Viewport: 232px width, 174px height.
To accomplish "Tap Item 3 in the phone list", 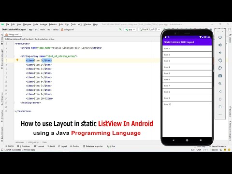I will (187, 61).
